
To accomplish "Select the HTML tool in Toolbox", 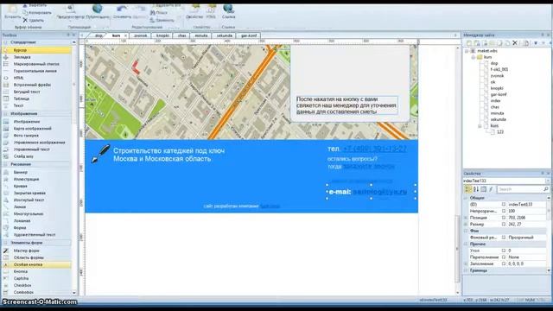I will tap(36, 78).
